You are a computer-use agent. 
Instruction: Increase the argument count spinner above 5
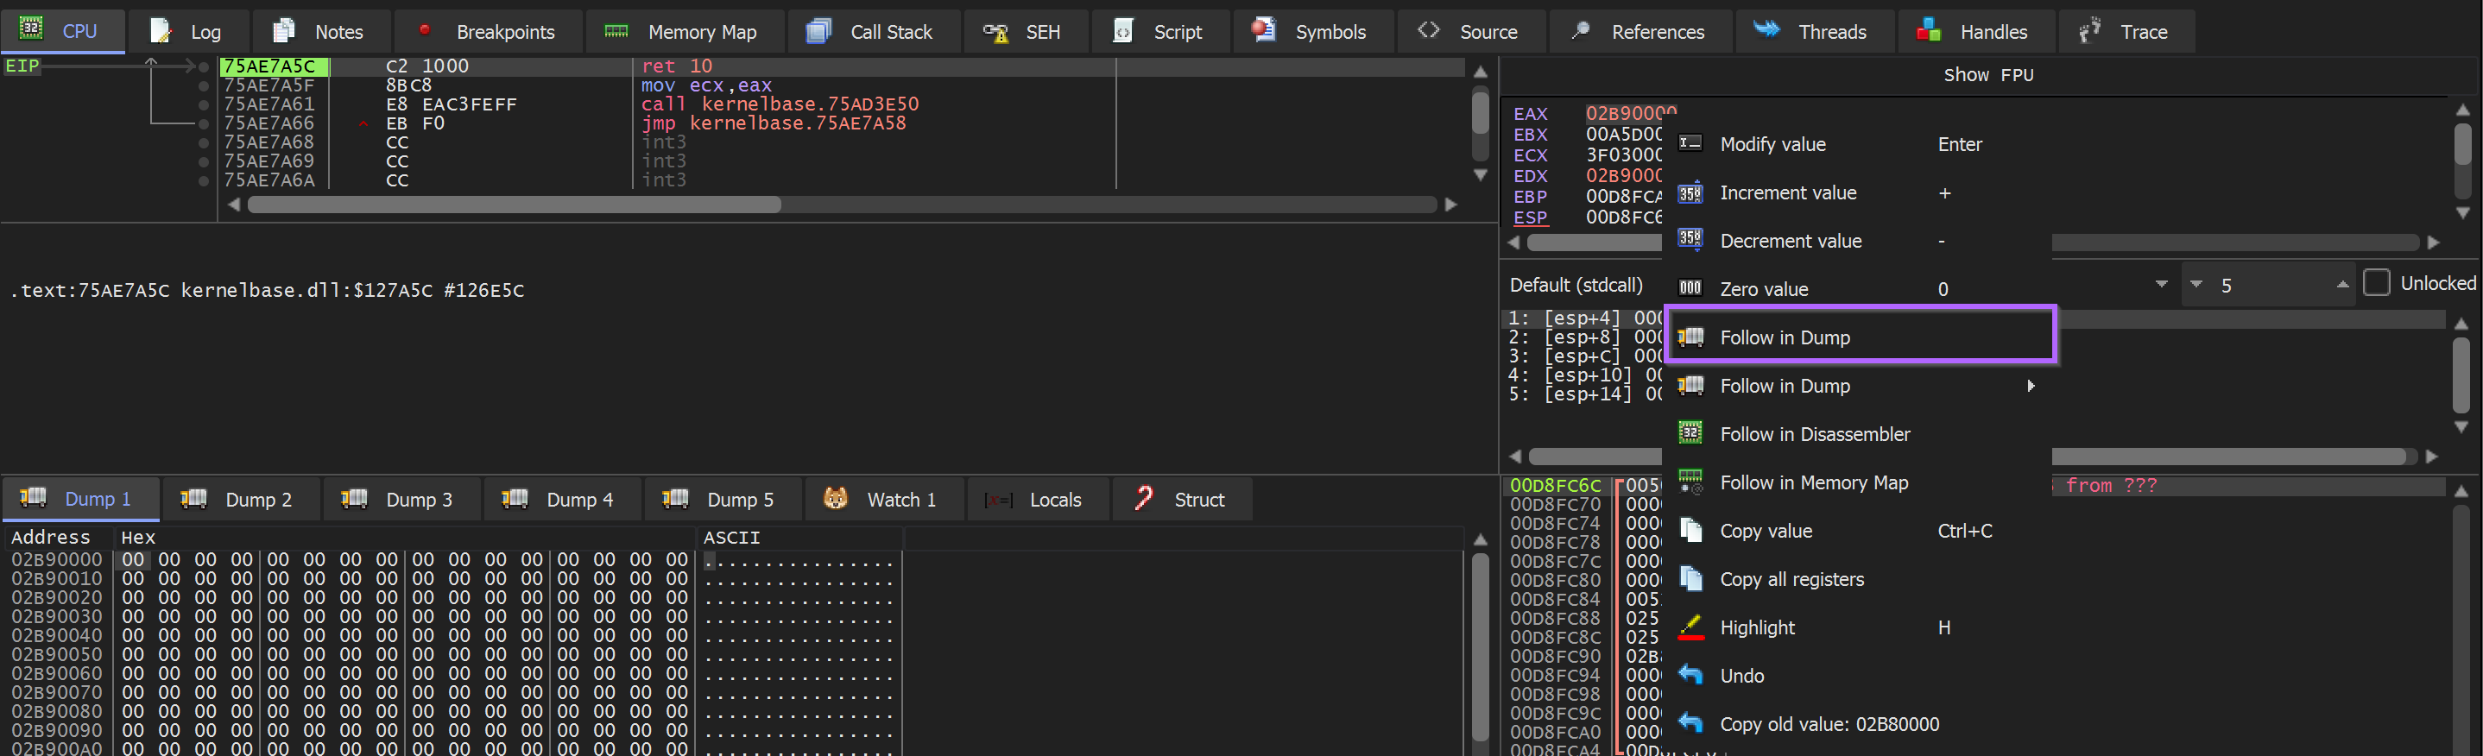(x=2342, y=284)
